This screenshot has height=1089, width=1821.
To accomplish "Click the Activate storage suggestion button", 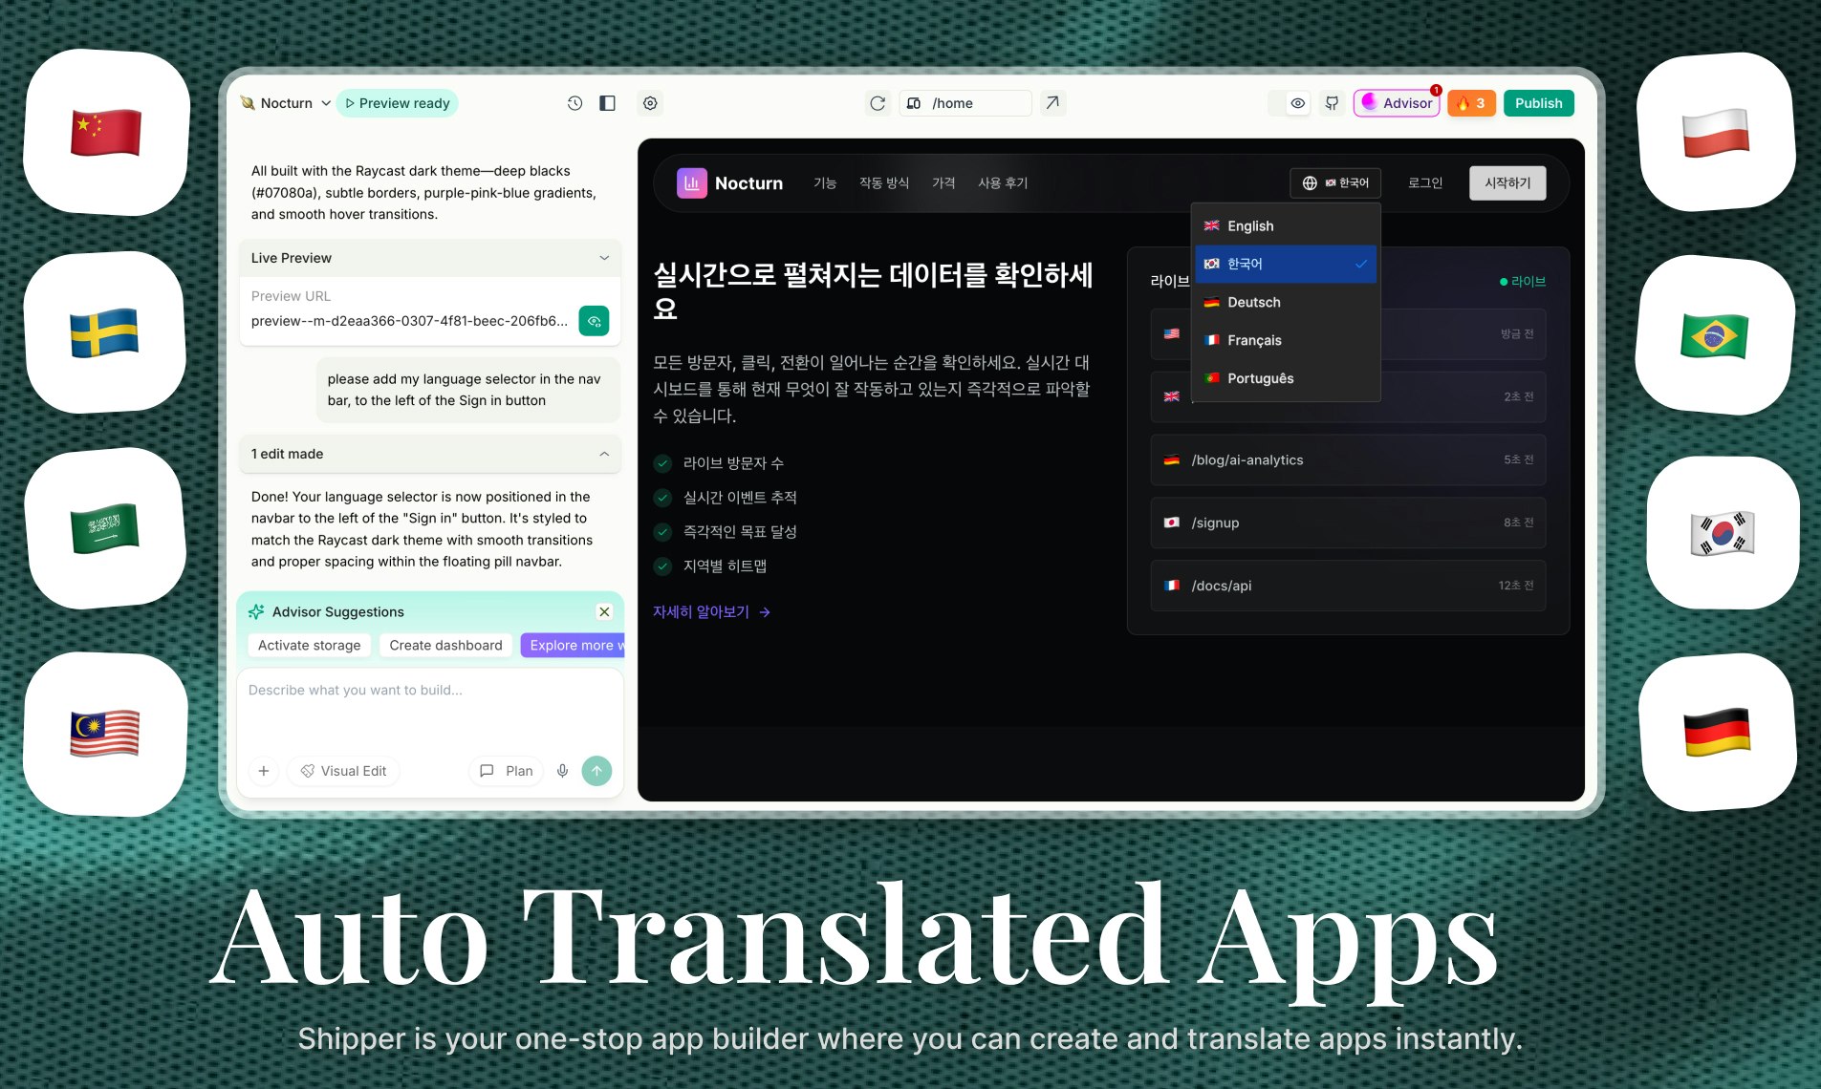I will coord(308,645).
